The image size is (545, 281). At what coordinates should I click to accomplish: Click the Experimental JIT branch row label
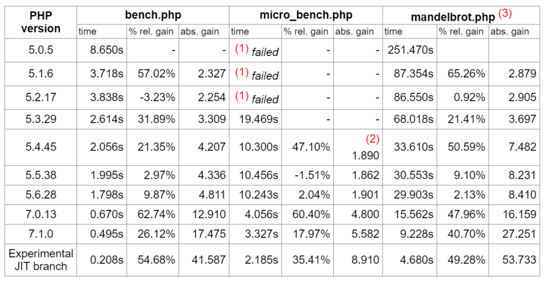41,260
